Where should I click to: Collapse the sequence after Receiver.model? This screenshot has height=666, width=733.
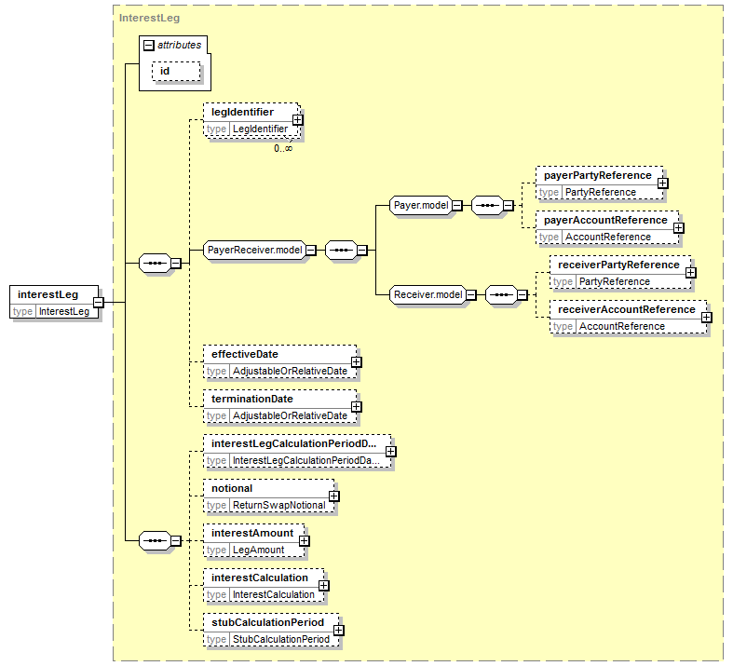tap(523, 295)
